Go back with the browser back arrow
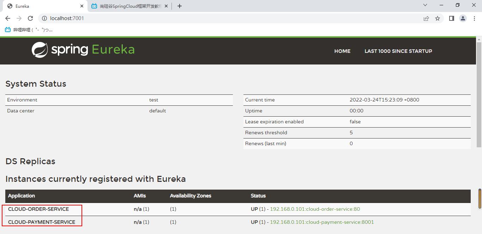 coord(8,18)
